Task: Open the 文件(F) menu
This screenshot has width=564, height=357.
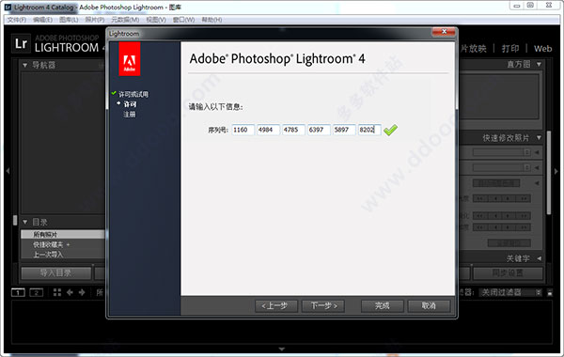Action: (17, 20)
